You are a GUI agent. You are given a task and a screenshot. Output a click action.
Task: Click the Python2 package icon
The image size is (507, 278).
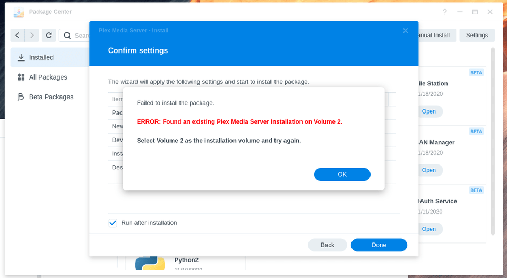click(150, 264)
